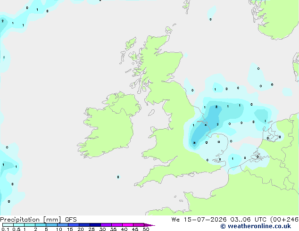Image resolution: width=299 pixels, height=231 pixels.
Task: Click the 40–45 mm magenta legend swatch
Action: coord(128,225)
